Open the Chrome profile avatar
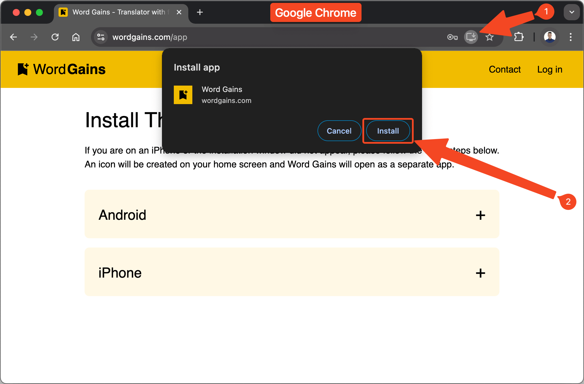The height and width of the screenshot is (384, 584). coord(550,37)
